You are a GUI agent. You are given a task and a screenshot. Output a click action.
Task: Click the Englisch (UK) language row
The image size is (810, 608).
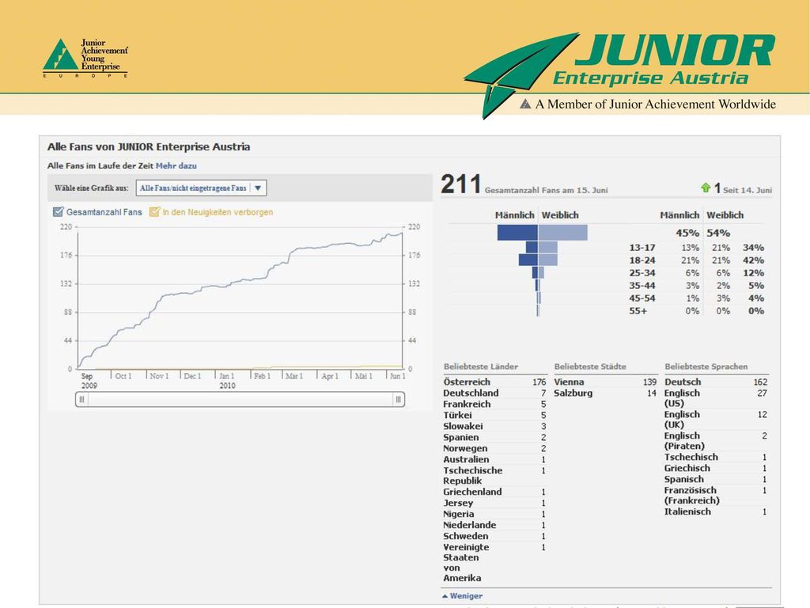pos(716,420)
